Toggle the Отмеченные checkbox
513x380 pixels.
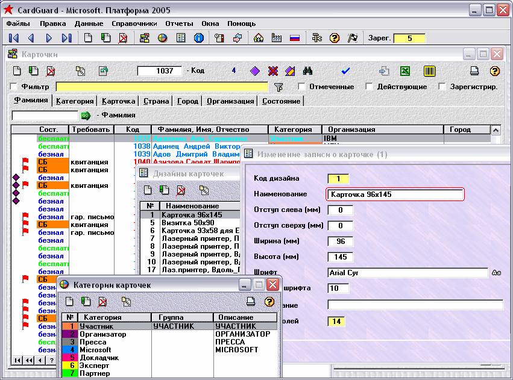coord(302,87)
